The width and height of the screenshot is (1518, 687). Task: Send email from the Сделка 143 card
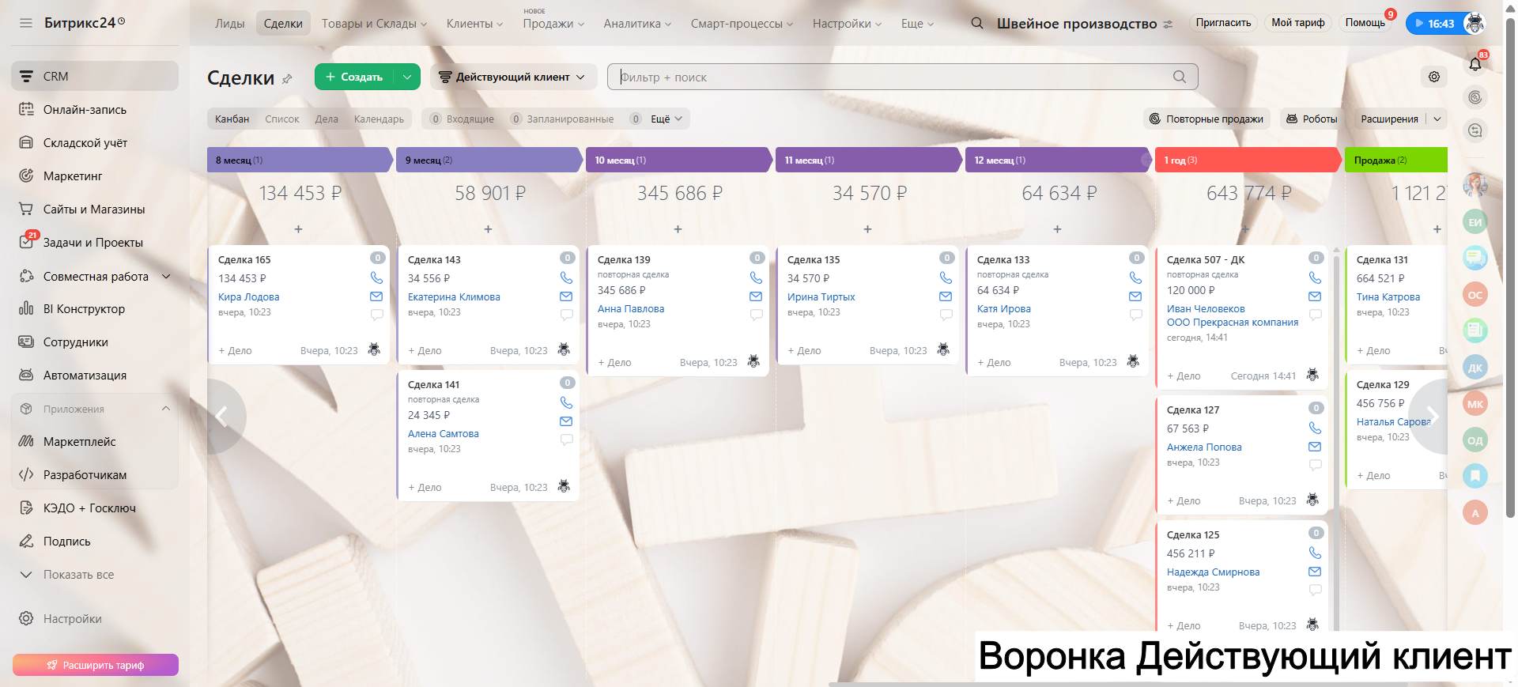tap(566, 296)
